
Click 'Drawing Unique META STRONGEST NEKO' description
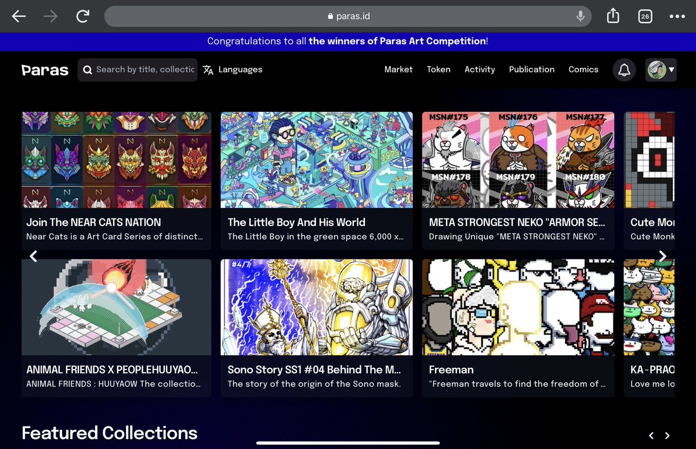pyautogui.click(x=517, y=236)
